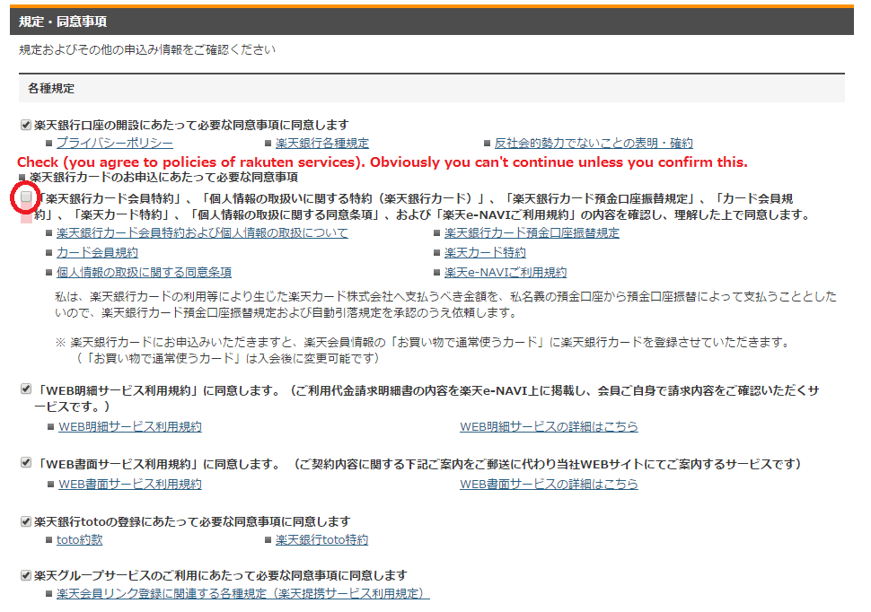The height and width of the screenshot is (612, 871).
Task: Open the カード会員規約 link
Action: 97,253
